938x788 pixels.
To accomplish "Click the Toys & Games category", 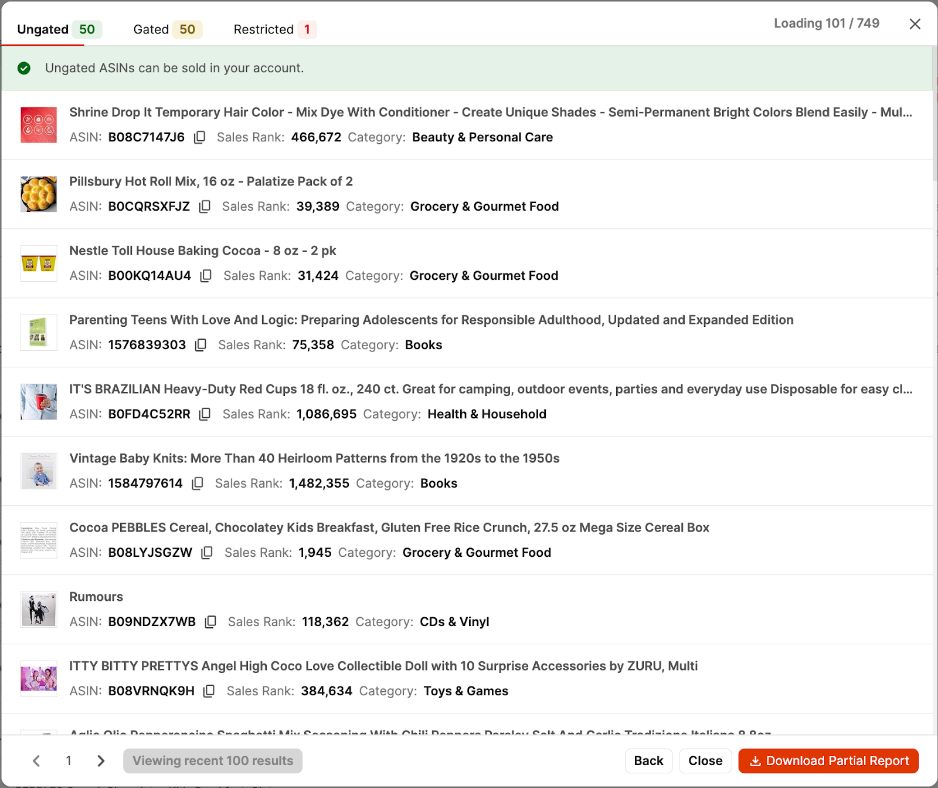I will coord(465,691).
